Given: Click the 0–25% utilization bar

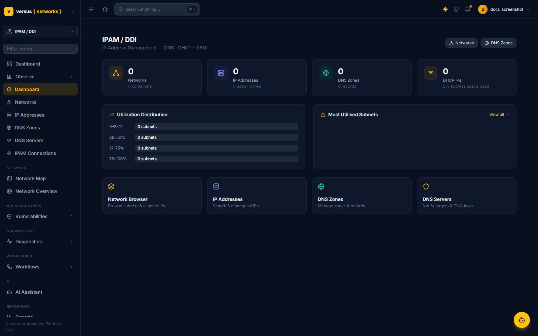Looking at the screenshot, I should pyautogui.click(x=217, y=127).
